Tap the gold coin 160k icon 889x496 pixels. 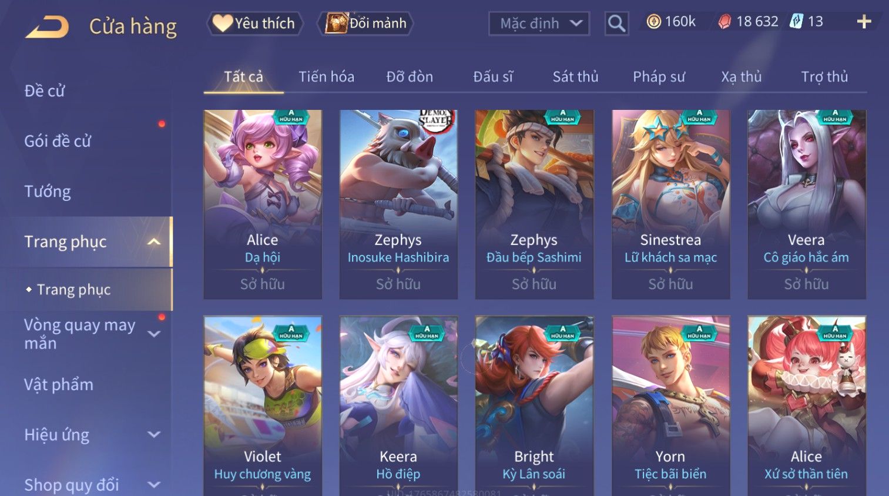(653, 22)
